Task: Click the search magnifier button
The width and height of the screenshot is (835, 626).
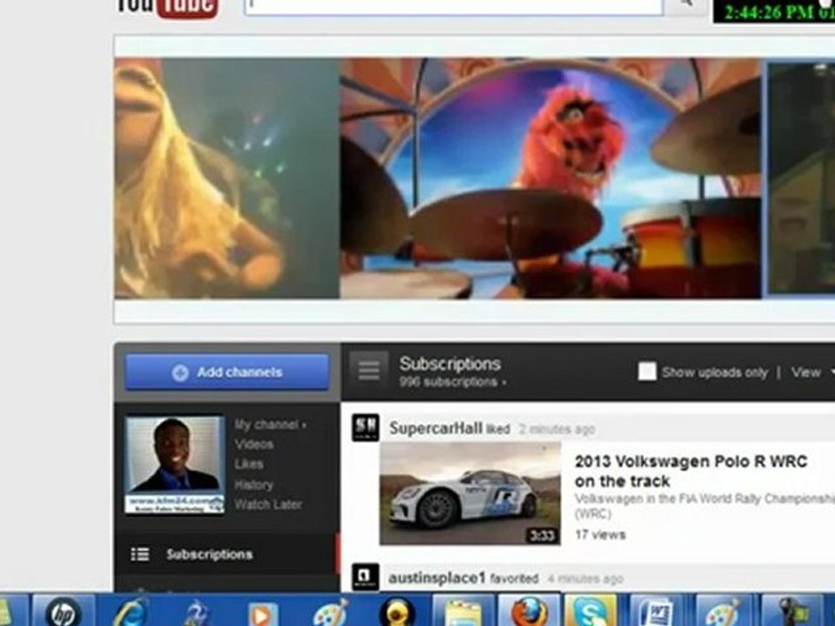Action: click(x=686, y=5)
